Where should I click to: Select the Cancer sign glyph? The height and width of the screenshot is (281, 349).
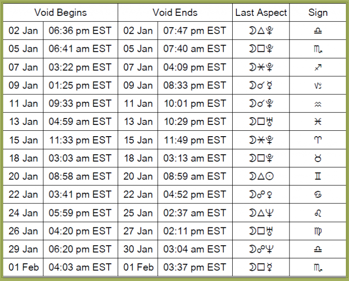[318, 194]
